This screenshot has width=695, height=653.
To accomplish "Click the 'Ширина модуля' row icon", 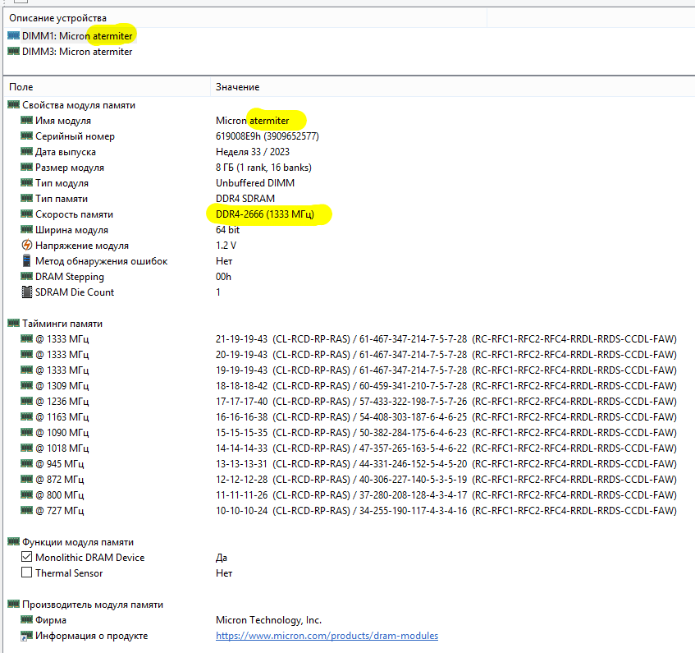I will pyautogui.click(x=26, y=229).
